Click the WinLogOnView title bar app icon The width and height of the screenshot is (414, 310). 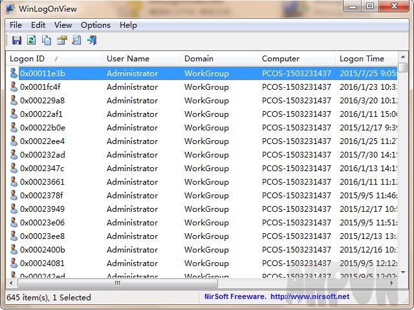(x=11, y=7)
